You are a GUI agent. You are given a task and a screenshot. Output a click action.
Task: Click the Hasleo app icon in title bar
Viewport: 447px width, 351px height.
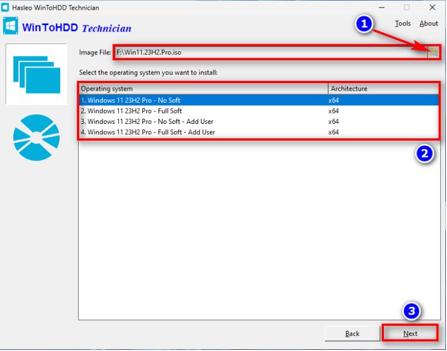click(x=6, y=7)
